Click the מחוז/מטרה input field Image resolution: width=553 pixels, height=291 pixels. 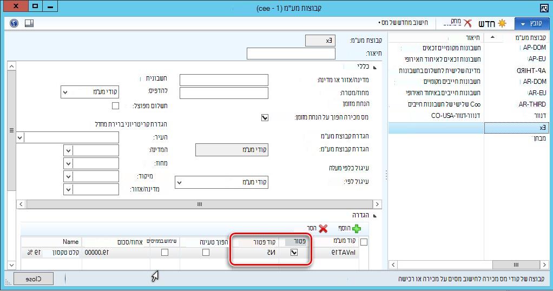pyautogui.click(x=223, y=93)
